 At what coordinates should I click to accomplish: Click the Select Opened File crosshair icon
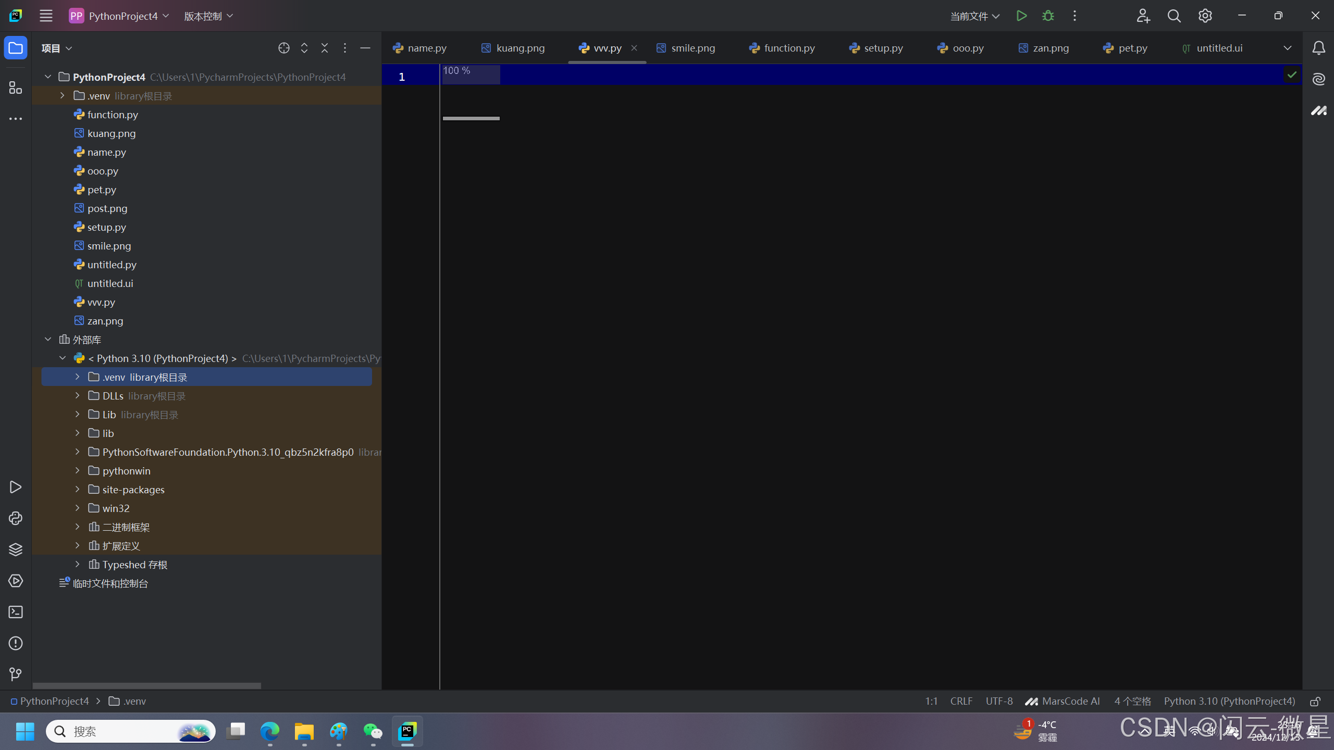tap(283, 48)
